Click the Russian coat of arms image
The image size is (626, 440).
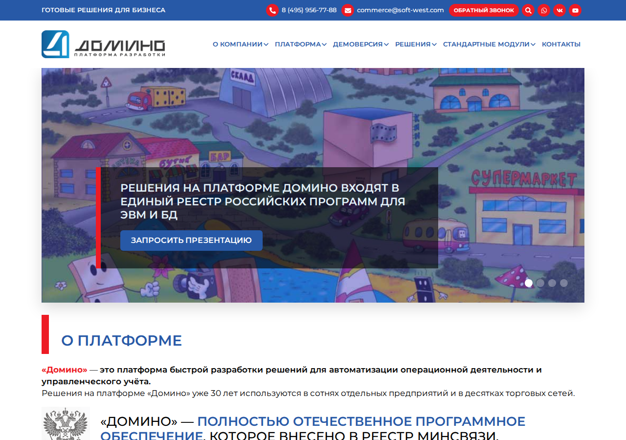click(66, 423)
